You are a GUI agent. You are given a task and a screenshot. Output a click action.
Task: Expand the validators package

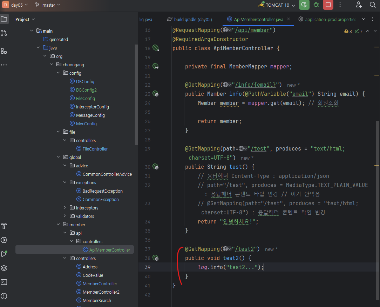65,216
